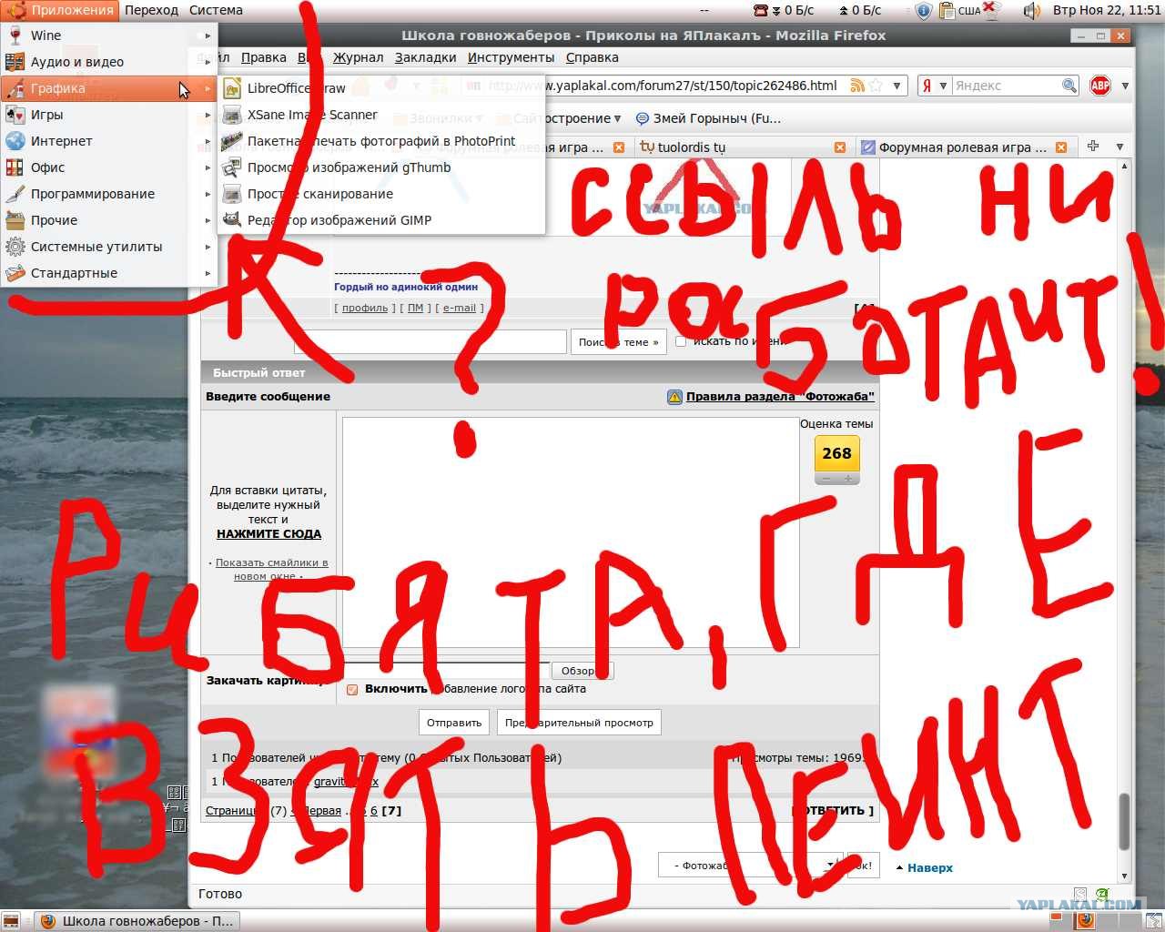Open the Переход menu in the top panel
The width and height of the screenshot is (1165, 932).
(x=151, y=10)
